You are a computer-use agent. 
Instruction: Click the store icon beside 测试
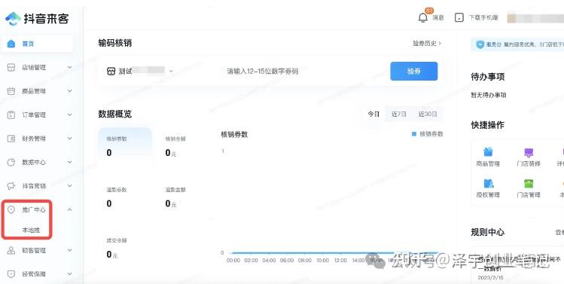click(x=111, y=72)
